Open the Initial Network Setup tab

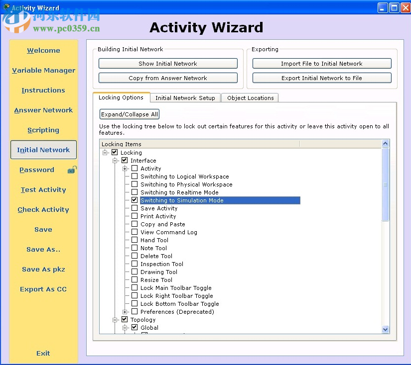point(185,98)
